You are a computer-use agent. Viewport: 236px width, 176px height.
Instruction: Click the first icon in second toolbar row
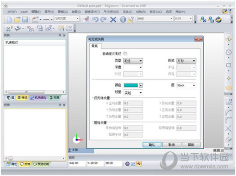(x=9, y=28)
